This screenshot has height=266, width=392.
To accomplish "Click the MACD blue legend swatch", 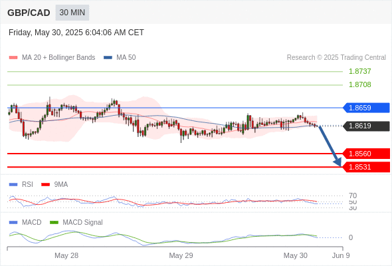I will (13, 223).
